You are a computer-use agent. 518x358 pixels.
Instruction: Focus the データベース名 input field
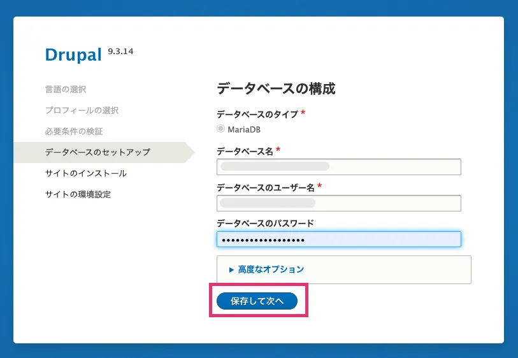coord(338,167)
